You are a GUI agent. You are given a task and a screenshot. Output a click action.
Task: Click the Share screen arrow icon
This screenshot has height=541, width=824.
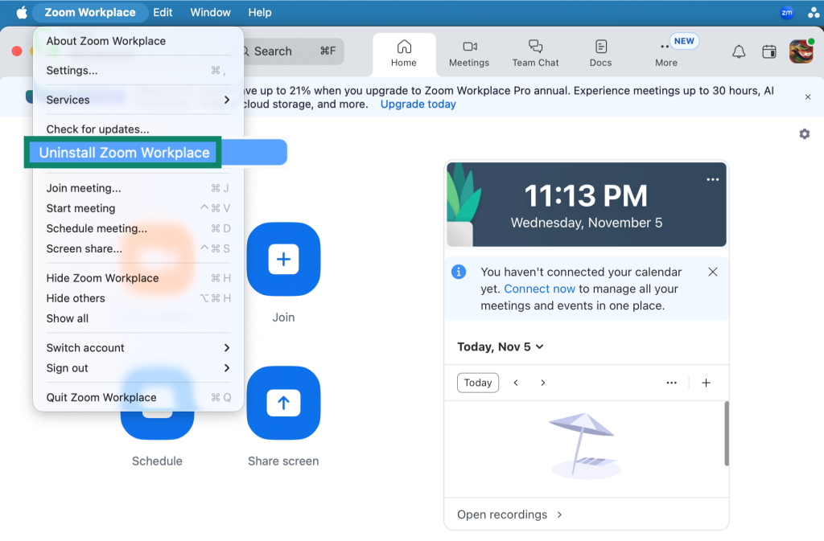pos(283,403)
